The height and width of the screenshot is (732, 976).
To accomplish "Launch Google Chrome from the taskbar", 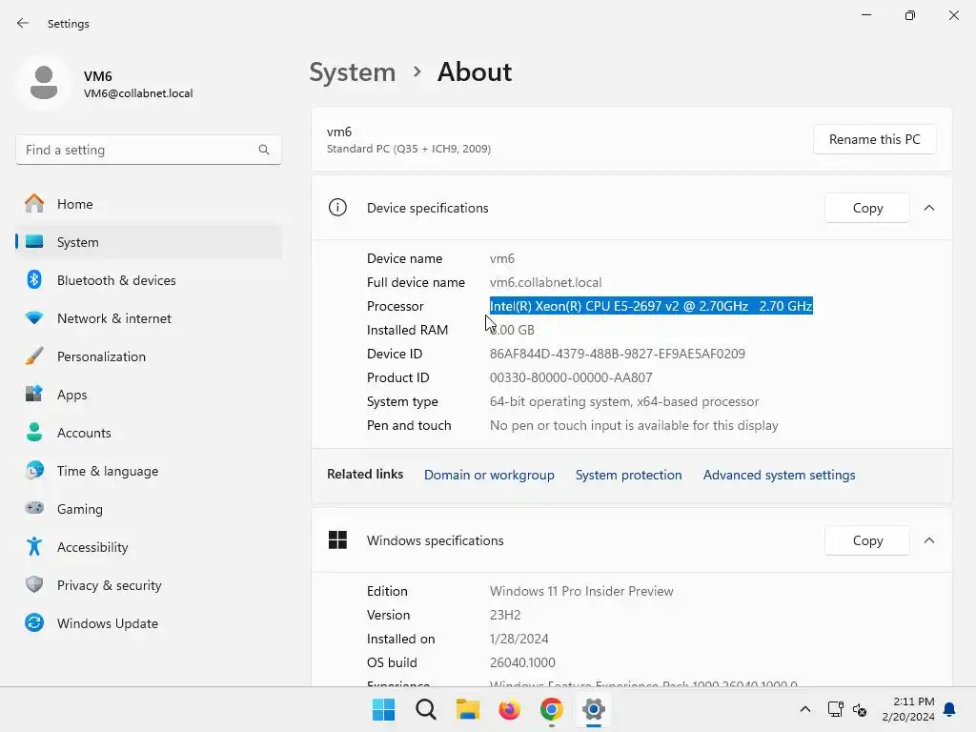I will (552, 709).
